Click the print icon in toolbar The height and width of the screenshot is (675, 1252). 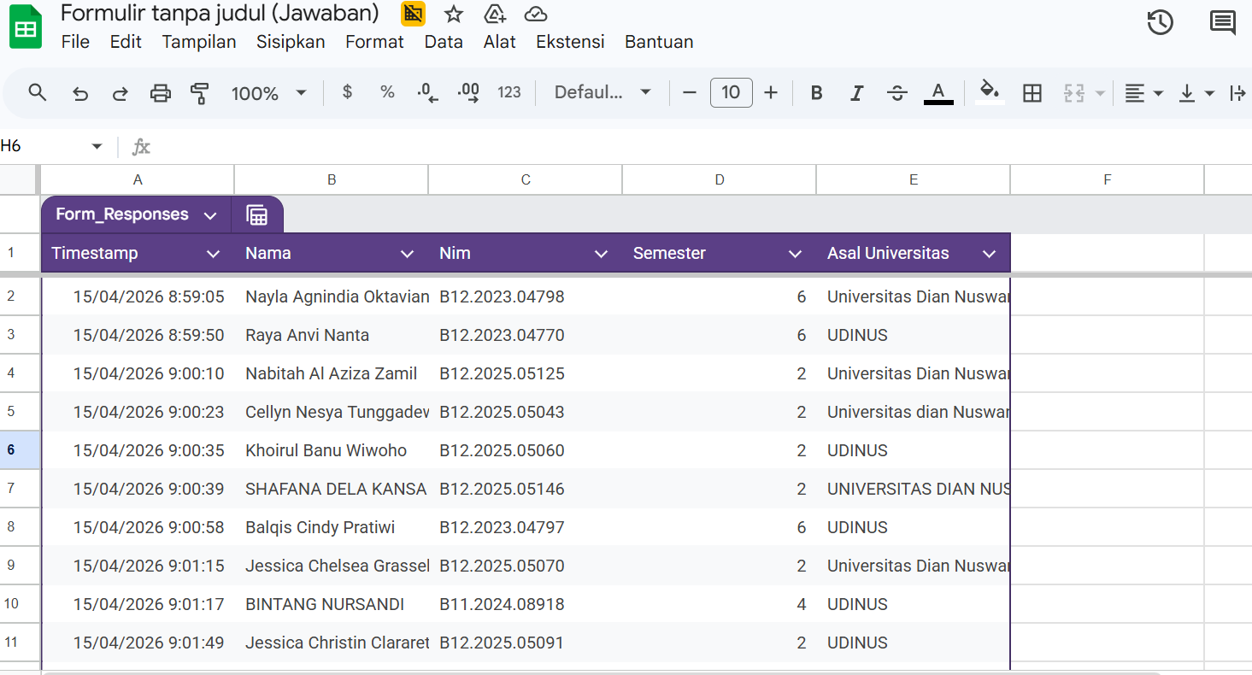click(x=161, y=93)
